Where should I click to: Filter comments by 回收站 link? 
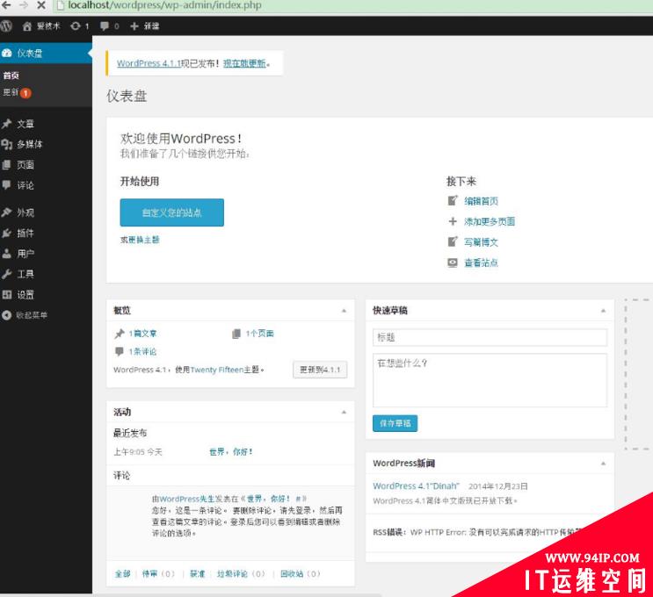(x=292, y=573)
